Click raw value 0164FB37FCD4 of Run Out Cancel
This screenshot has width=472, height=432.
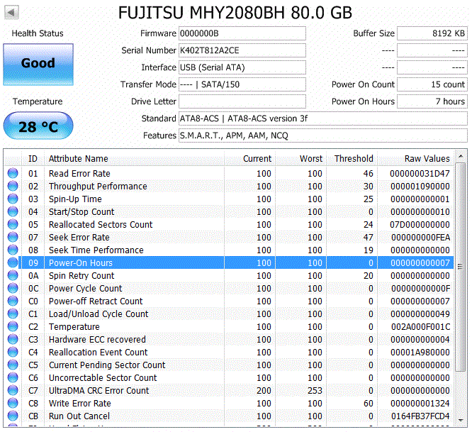[x=420, y=416]
